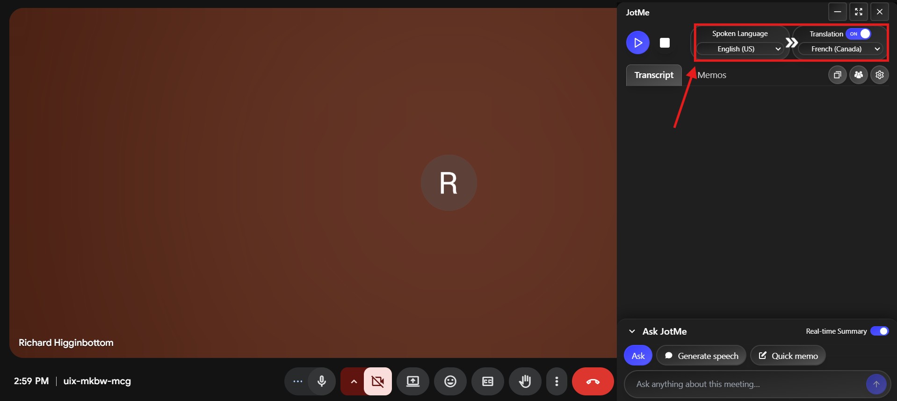Click the 2:59 PM meeting time
This screenshot has width=897, height=401.
(31, 381)
